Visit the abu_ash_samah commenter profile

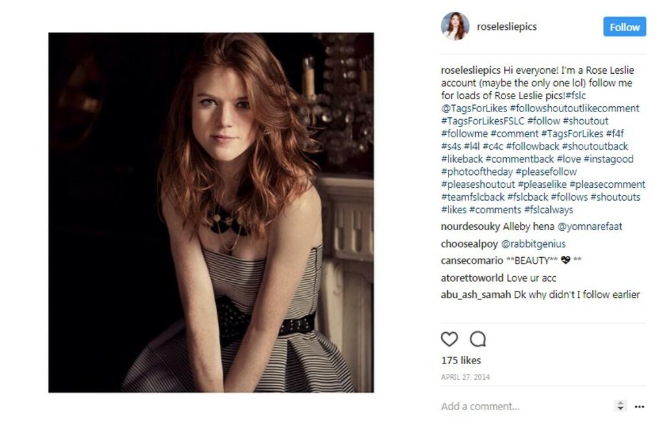pyautogui.click(x=476, y=295)
